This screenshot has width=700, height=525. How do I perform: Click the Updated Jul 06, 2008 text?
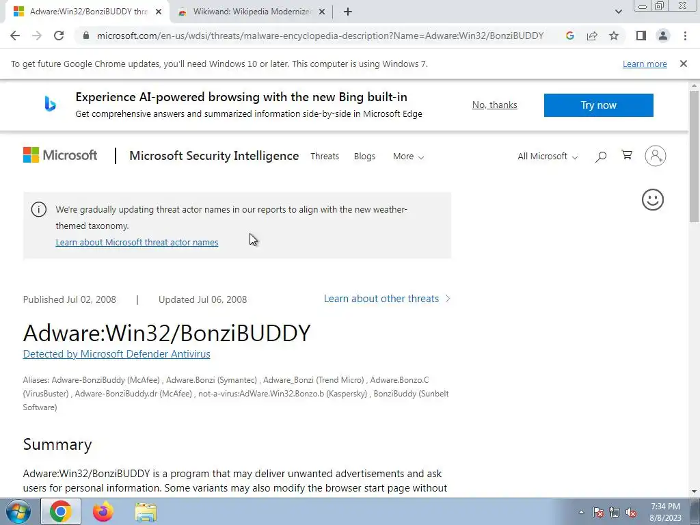tap(202, 299)
